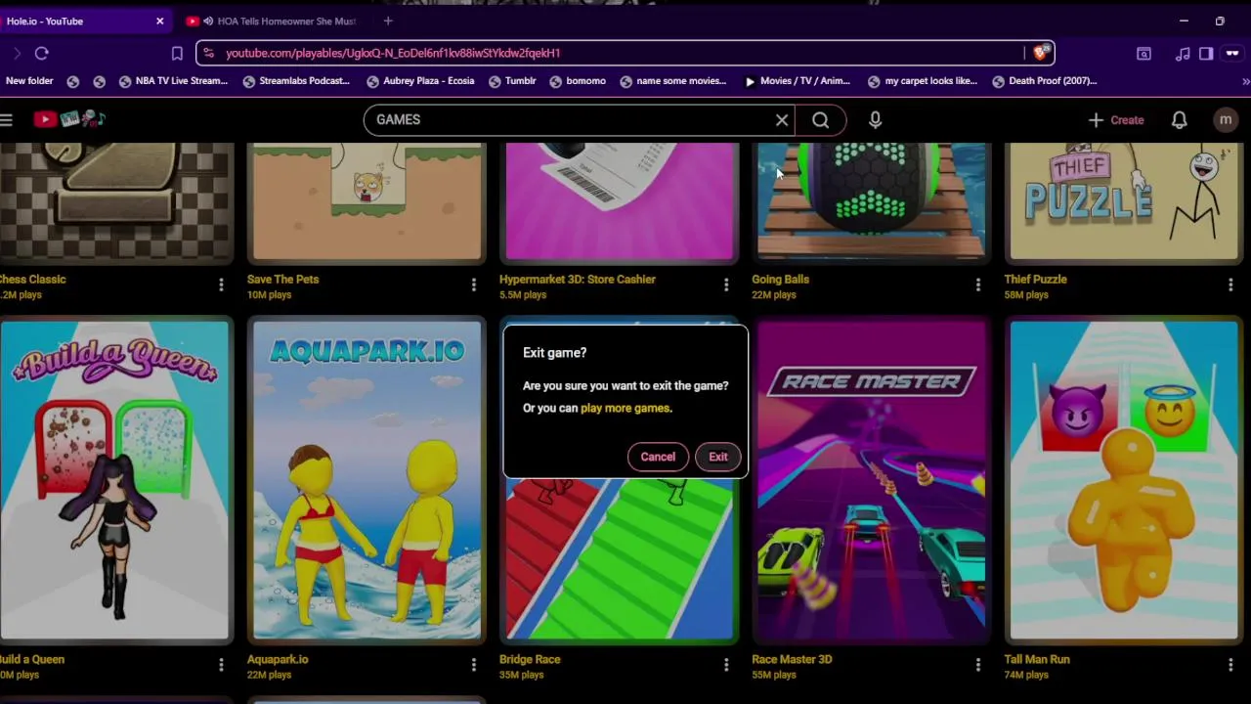1251x704 pixels.
Task: Start voice search with microphone
Action: pyautogui.click(x=875, y=119)
